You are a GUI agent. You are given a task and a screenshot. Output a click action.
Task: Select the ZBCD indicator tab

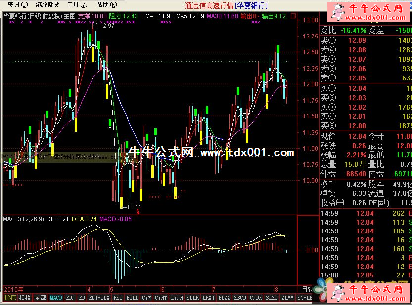pos(240,298)
